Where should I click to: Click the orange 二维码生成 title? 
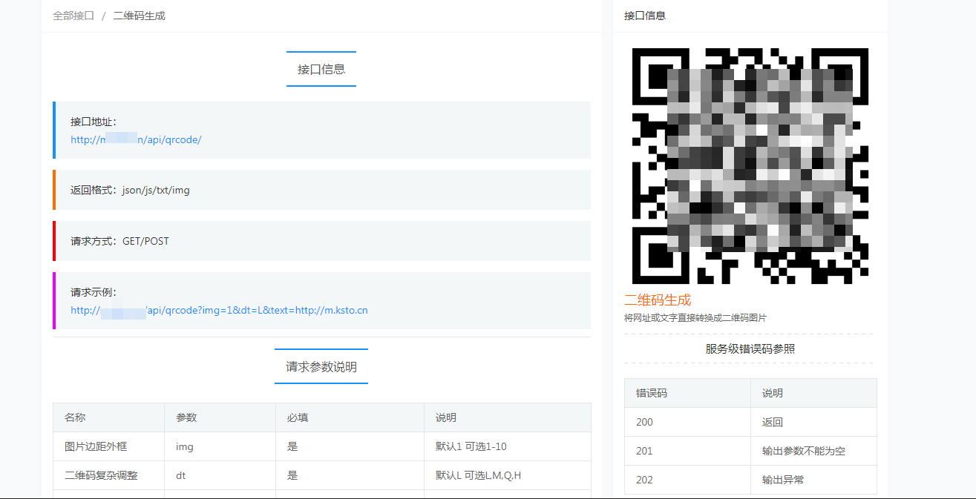[x=658, y=300]
